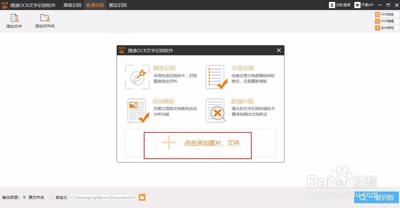Click the orange browse-folder icon next to output path
Image resolution: width=400 pixels, height=208 pixels.
142,197
